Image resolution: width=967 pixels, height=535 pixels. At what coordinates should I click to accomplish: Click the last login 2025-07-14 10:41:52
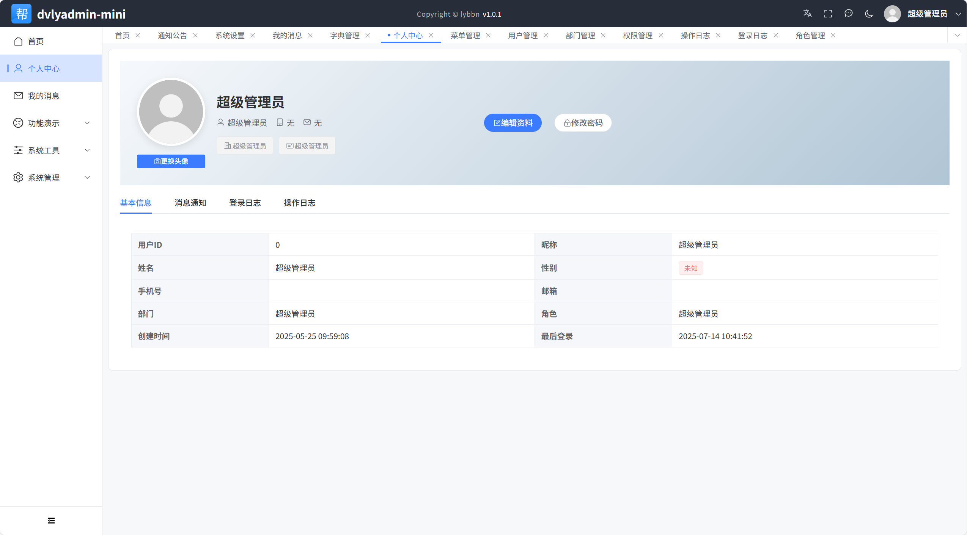pyautogui.click(x=715, y=336)
